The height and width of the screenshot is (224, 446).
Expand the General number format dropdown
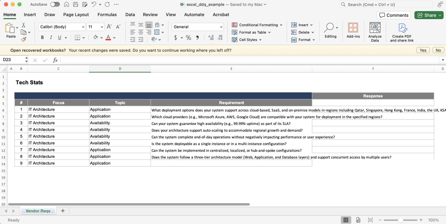click(197, 27)
